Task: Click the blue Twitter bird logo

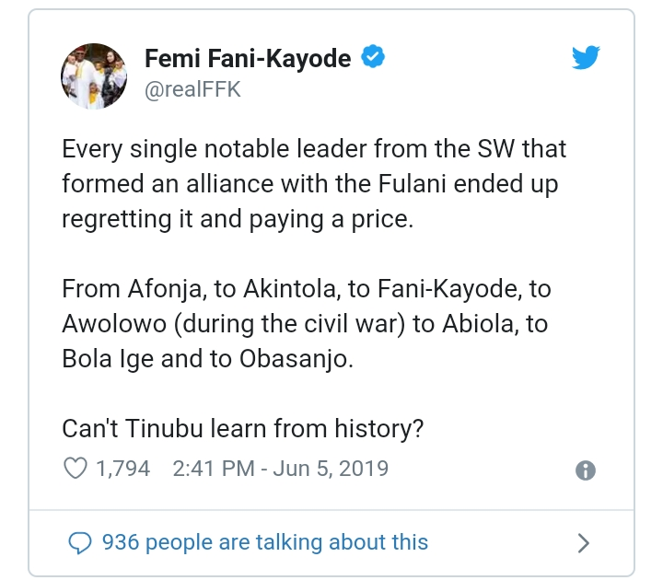Action: tap(586, 57)
